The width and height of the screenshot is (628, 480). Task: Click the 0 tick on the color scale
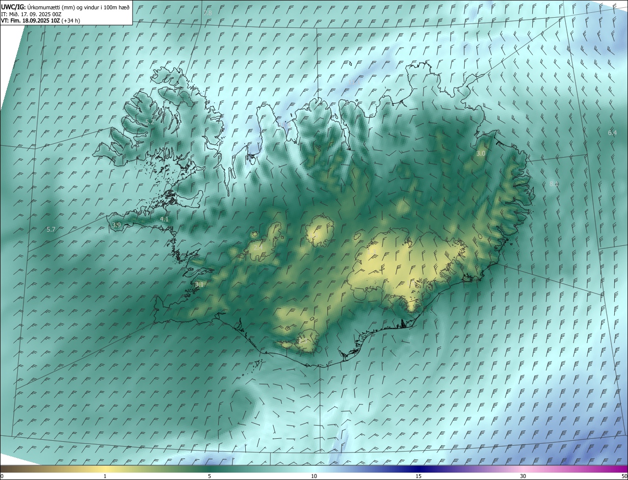(x=1, y=477)
